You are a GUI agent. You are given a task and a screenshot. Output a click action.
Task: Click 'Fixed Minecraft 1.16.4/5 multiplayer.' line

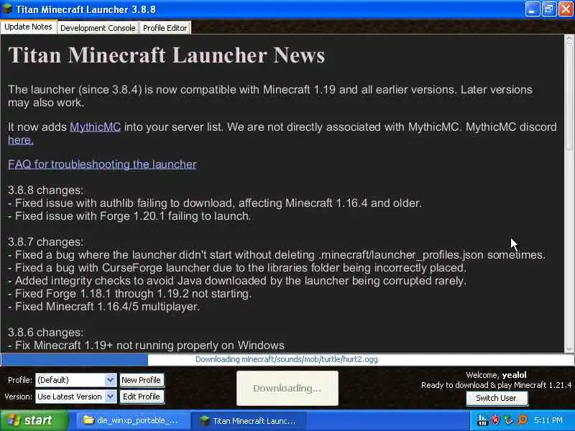point(103,307)
